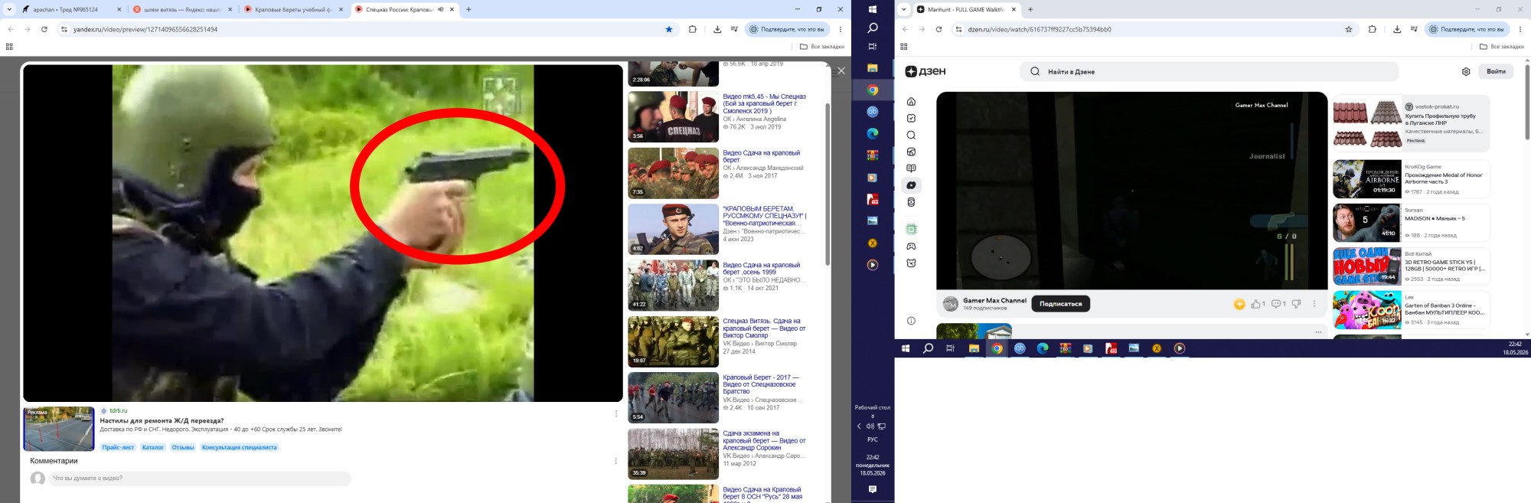Open РУС language indicator in vertical taskbar

click(873, 439)
